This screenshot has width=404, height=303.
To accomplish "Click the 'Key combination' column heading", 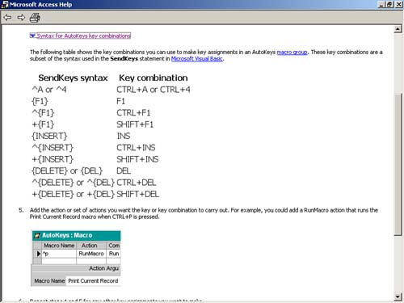I will click(154, 78).
